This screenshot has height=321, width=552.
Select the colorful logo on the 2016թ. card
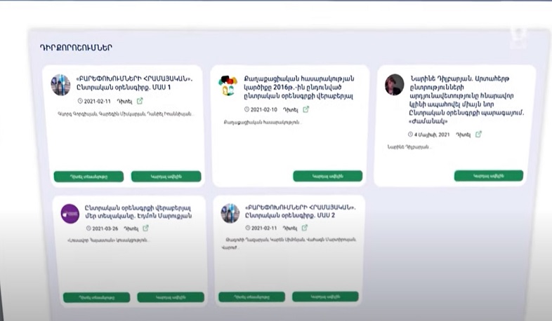[229, 86]
